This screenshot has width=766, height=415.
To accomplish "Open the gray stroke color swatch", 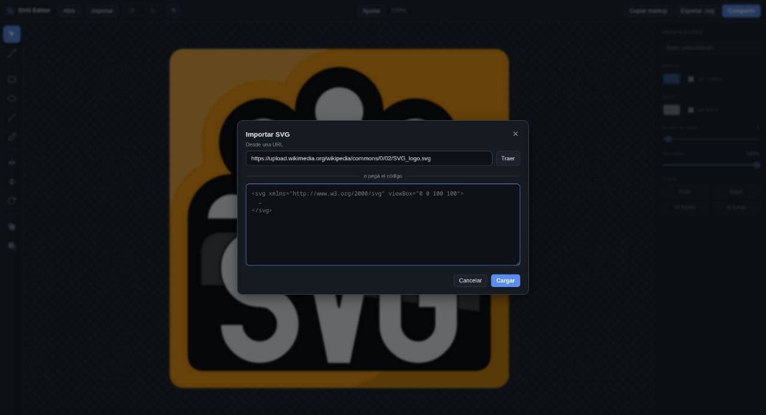I will pos(671,110).
